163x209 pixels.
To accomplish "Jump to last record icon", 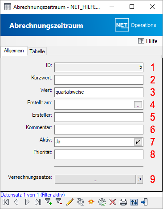I will tap(38, 202).
